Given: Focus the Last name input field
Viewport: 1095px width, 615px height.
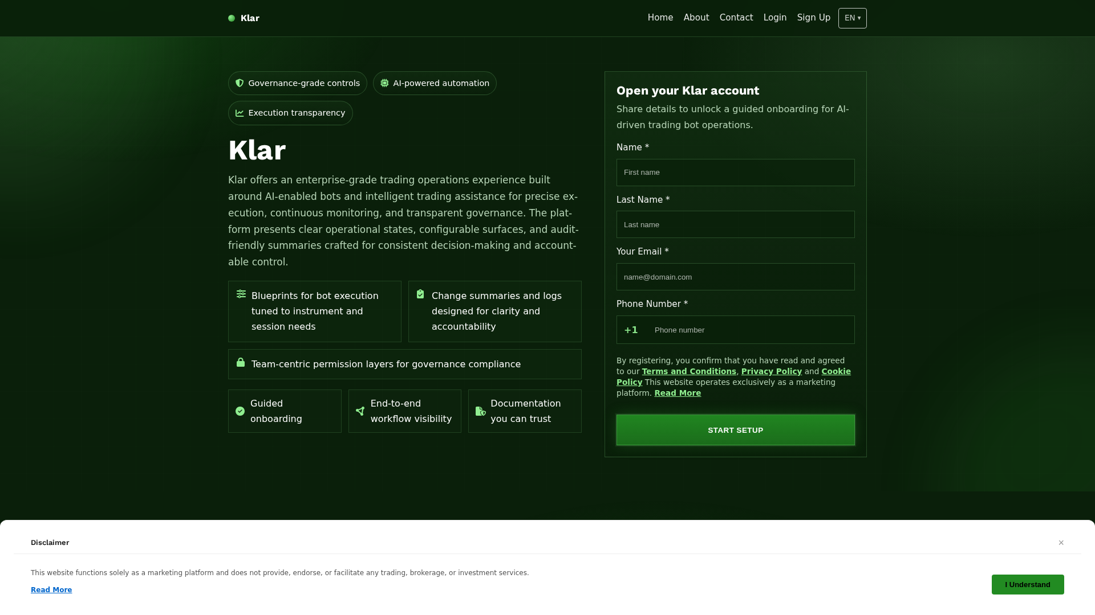Looking at the screenshot, I should click(736, 224).
